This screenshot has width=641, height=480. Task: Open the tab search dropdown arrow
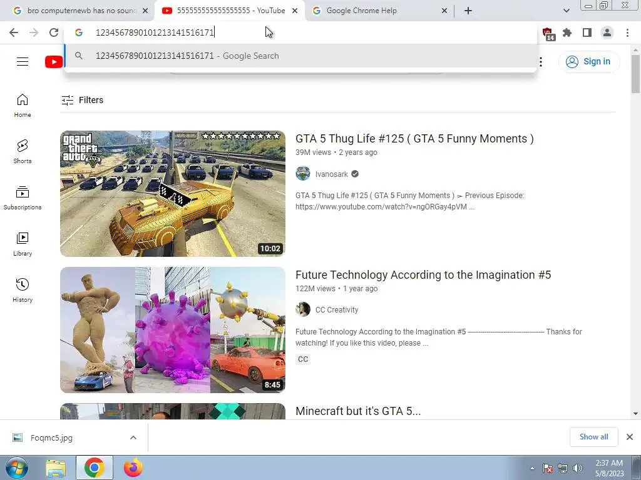pyautogui.click(x=566, y=11)
